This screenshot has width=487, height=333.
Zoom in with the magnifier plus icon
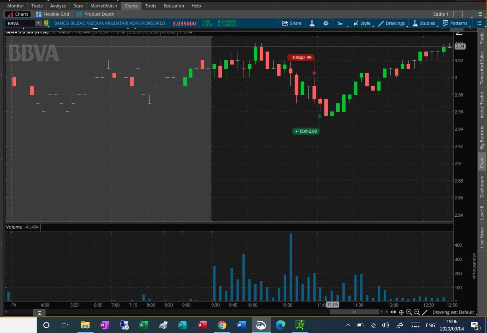[x=409, y=312]
